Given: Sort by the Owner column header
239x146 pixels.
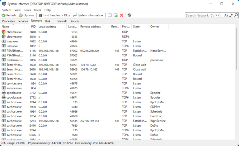Looking at the screenshot, I should [x=158, y=27].
